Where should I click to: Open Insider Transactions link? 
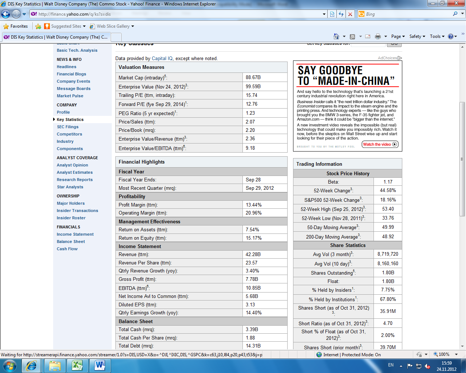point(78,211)
